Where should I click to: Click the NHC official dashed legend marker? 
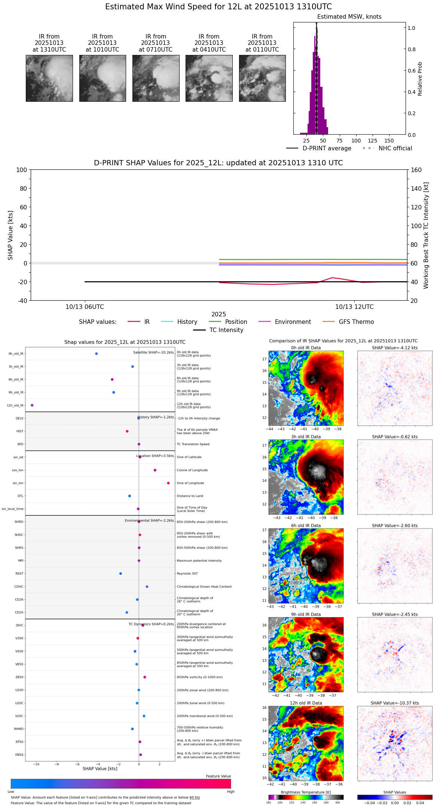368,148
